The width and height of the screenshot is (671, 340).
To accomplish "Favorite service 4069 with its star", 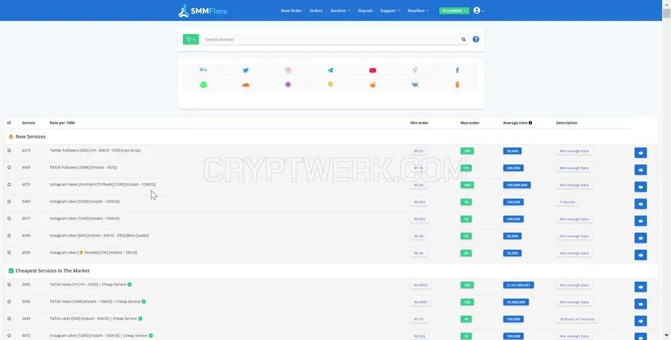I will 9,168.
